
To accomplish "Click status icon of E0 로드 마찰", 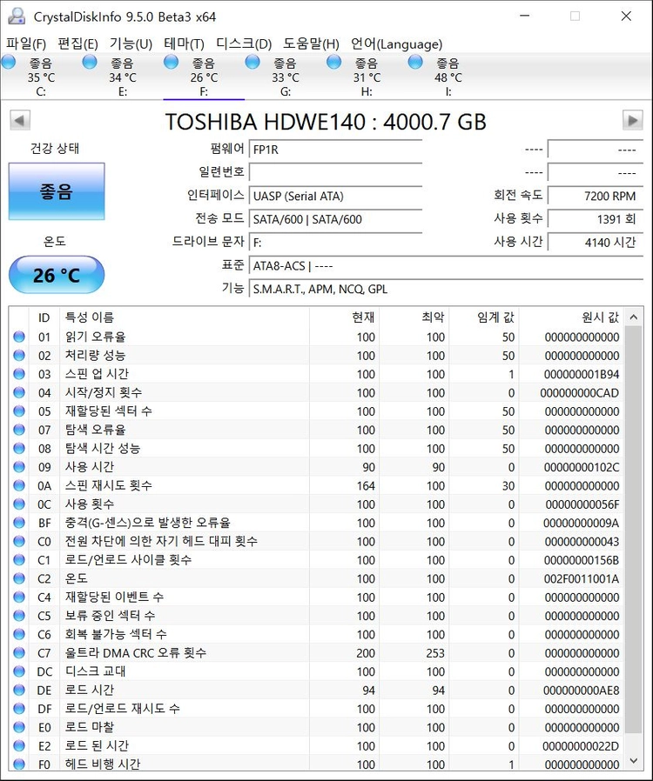I will tap(19, 727).
